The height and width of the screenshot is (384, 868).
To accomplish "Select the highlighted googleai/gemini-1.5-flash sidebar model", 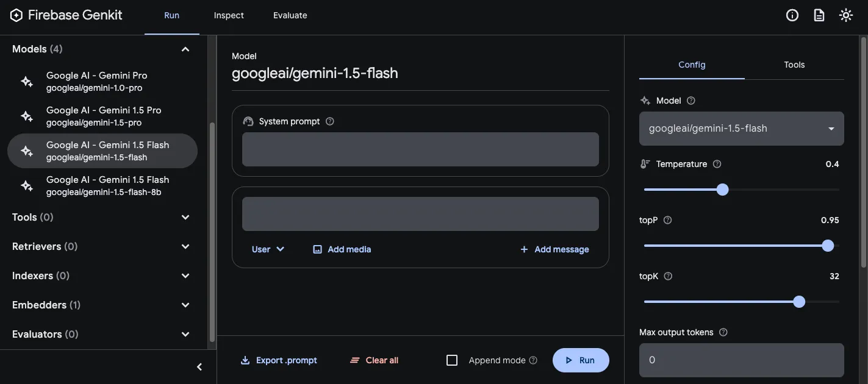I will [102, 151].
